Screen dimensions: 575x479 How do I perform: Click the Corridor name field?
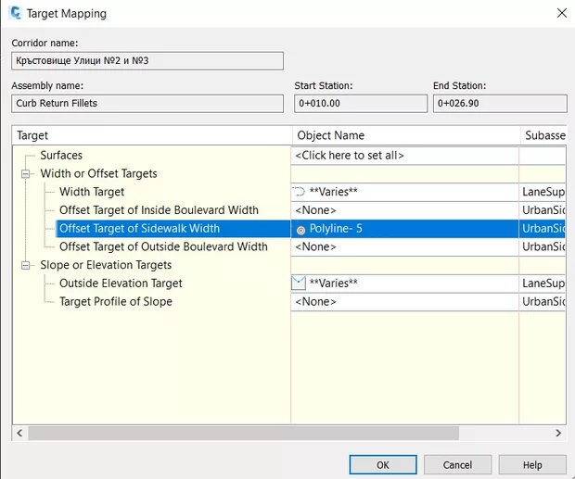pos(147,61)
